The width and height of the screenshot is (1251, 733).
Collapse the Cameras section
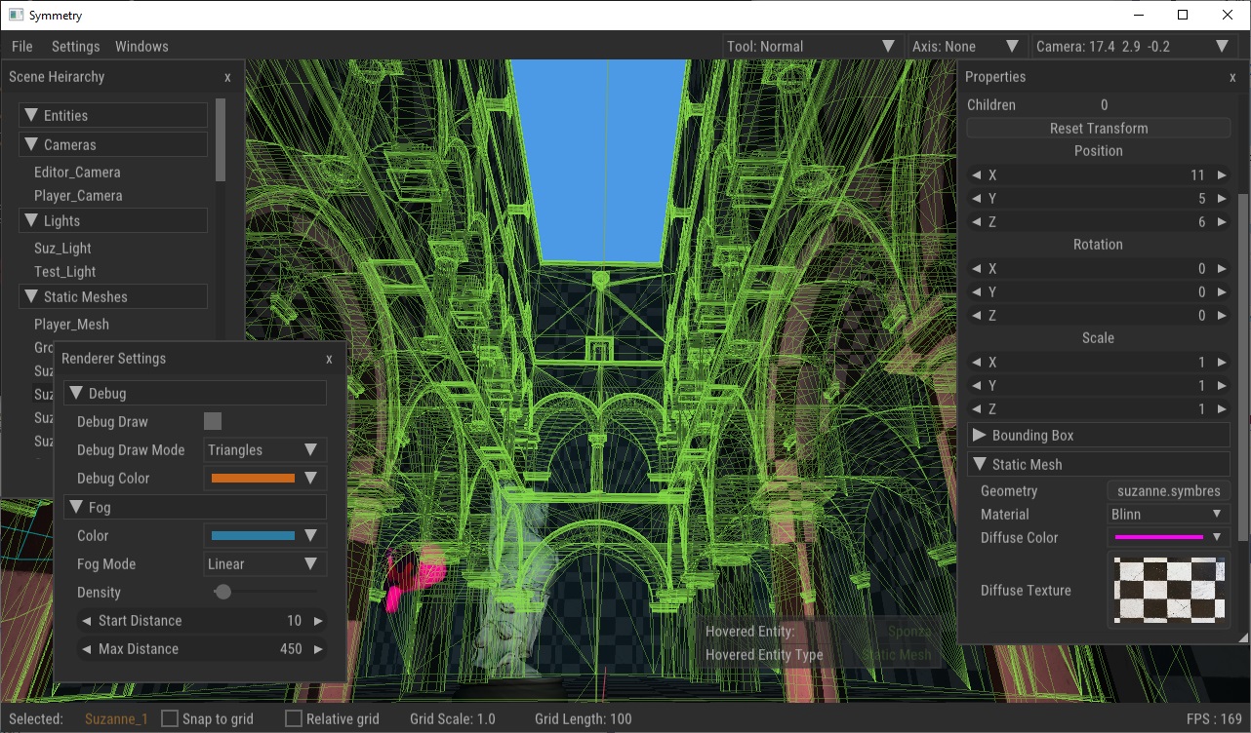(x=113, y=144)
